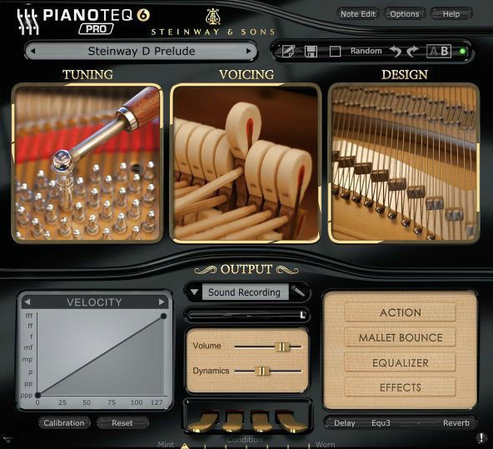Viewport: 493px width, 449px height.
Task: Click the 127 velocity axis value
Action: coord(157,402)
